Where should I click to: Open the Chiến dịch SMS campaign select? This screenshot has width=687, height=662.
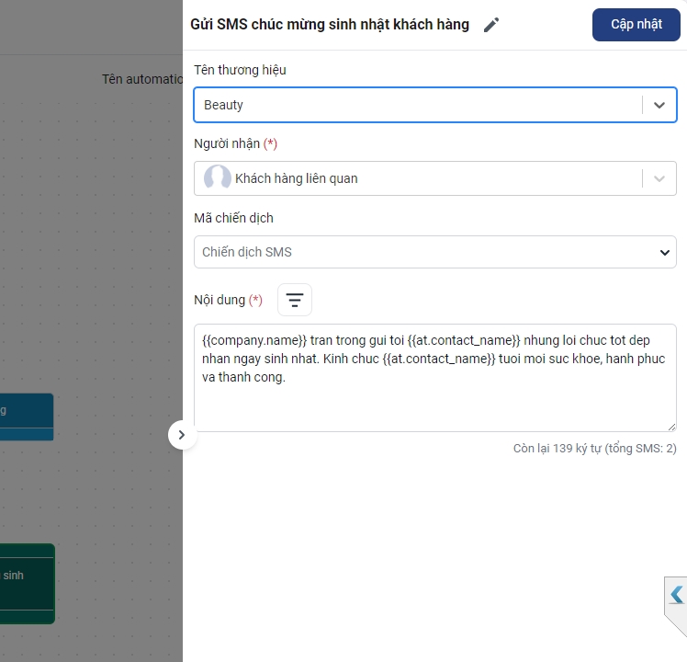[x=422, y=252]
